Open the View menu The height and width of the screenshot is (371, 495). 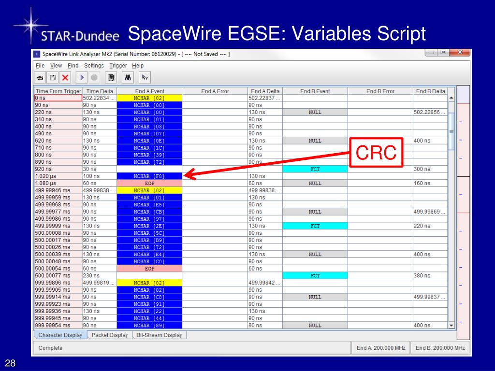(x=56, y=66)
